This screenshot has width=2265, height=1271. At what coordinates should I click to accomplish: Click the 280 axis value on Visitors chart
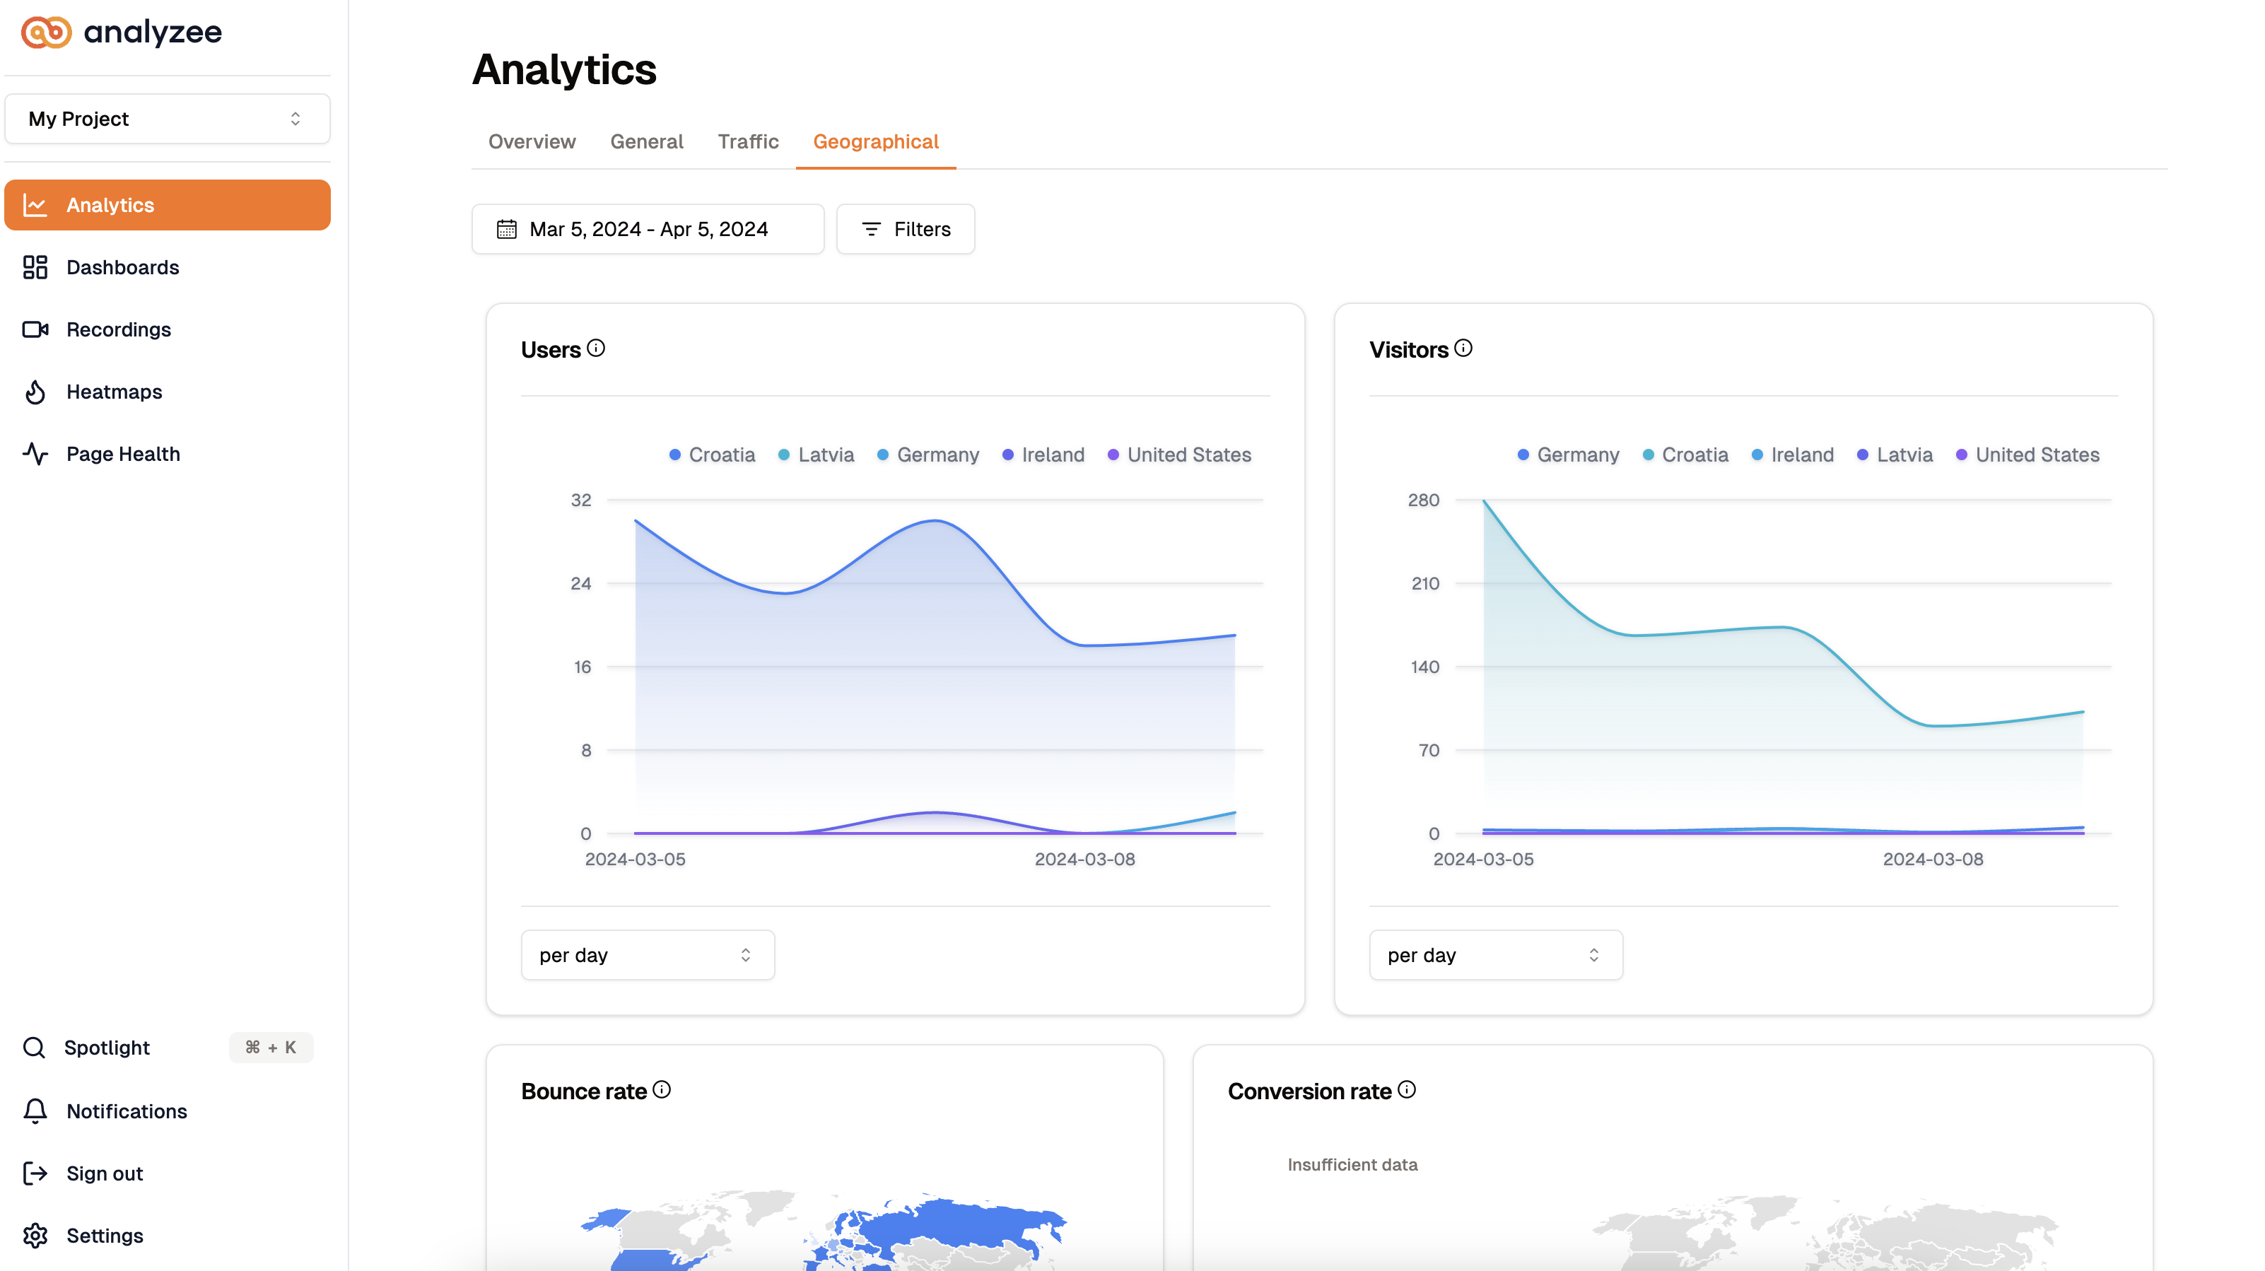(x=1422, y=500)
